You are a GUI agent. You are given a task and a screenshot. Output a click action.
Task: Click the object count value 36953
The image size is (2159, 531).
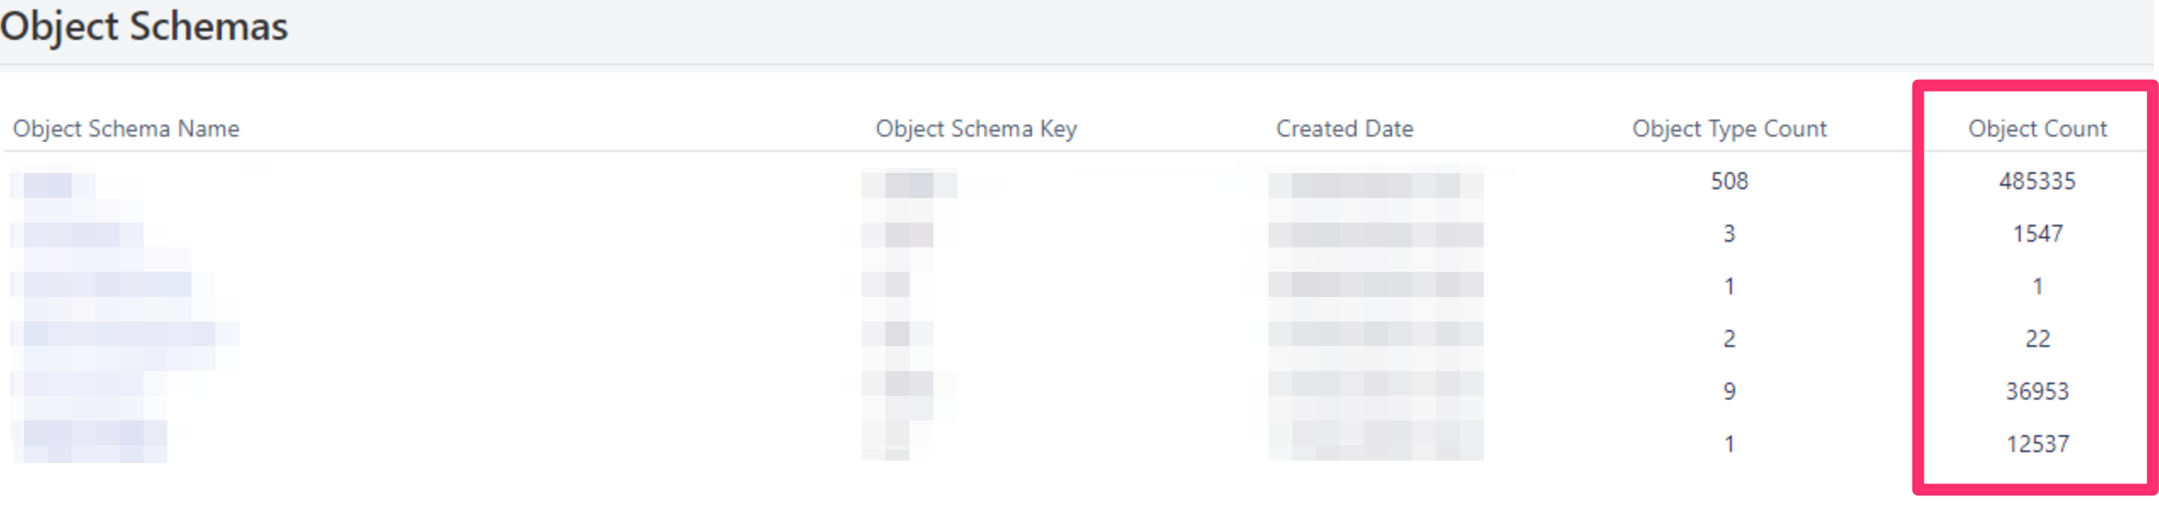2037,392
